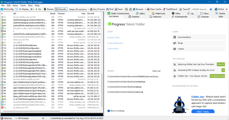229x120 pixels.
Task: Switch to the Log tab
Action: pyautogui.click(x=190, y=13)
